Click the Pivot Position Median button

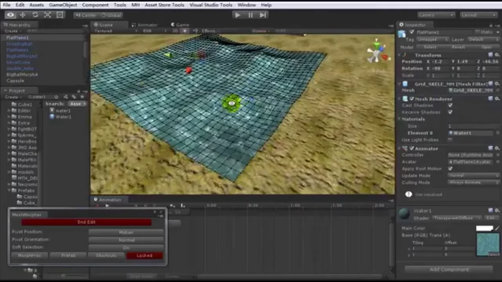pyautogui.click(x=126, y=232)
